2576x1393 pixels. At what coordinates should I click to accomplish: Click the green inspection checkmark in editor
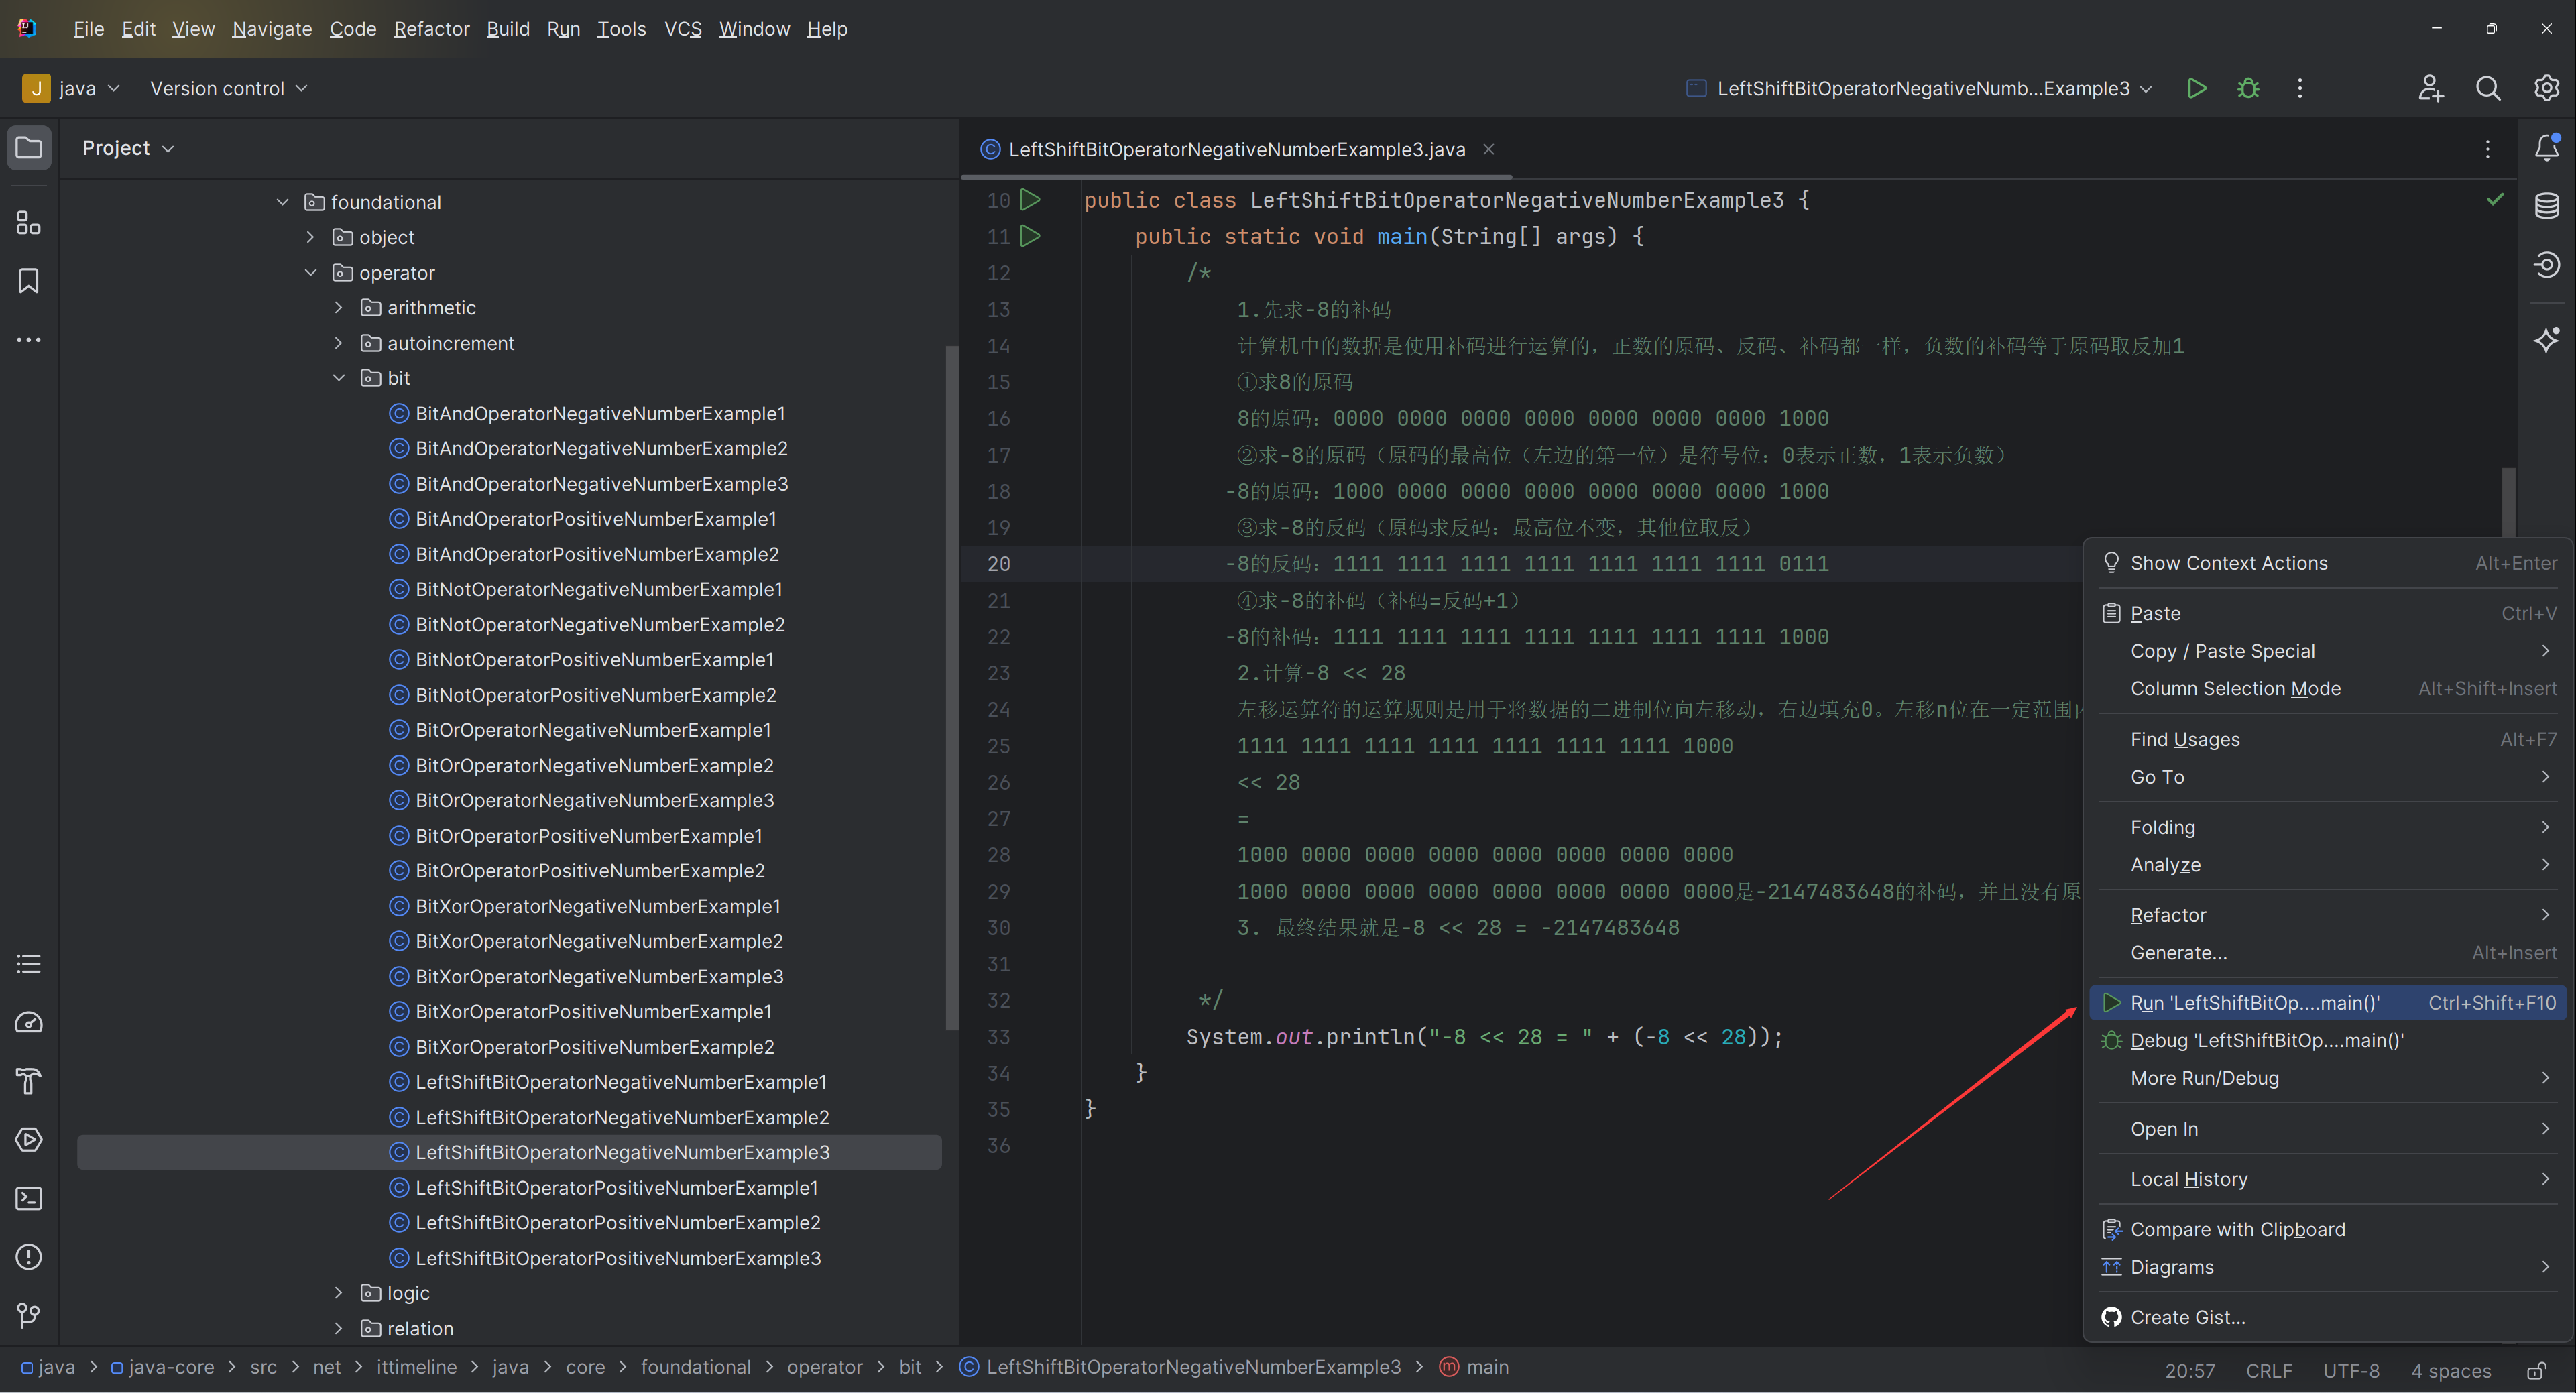(x=2495, y=199)
